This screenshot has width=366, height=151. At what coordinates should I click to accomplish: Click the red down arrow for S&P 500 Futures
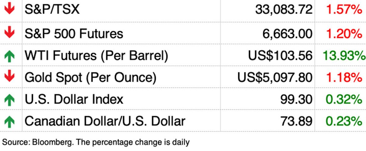click(x=10, y=33)
